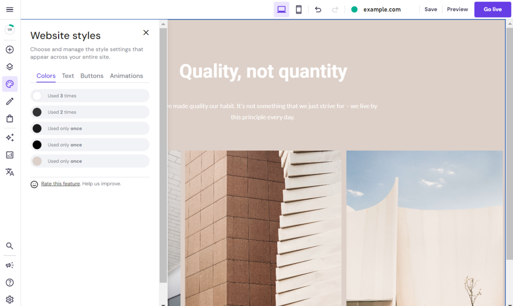Open SEO search tools
The image size is (513, 306).
10,246
